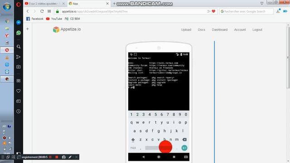290x163 pixels.
Task: Go back with the browser back arrow
Action: pyautogui.click(x=28, y=11)
